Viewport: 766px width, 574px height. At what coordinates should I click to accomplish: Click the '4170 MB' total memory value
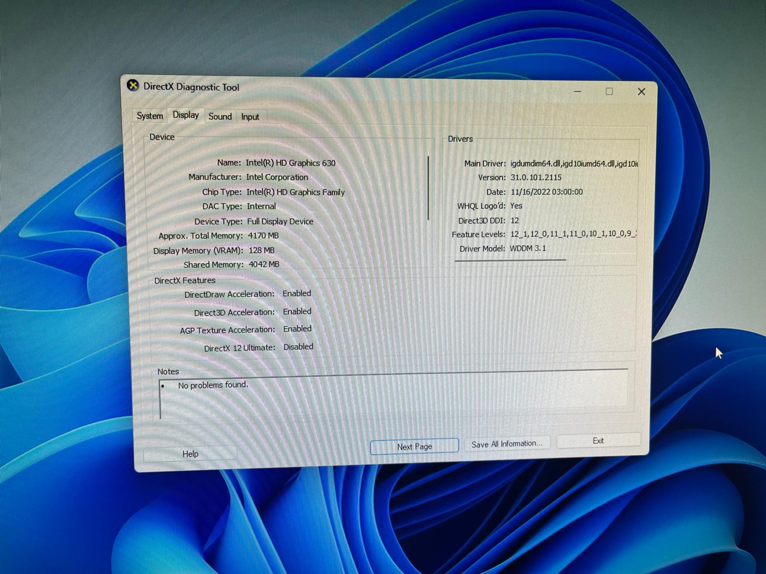(263, 235)
